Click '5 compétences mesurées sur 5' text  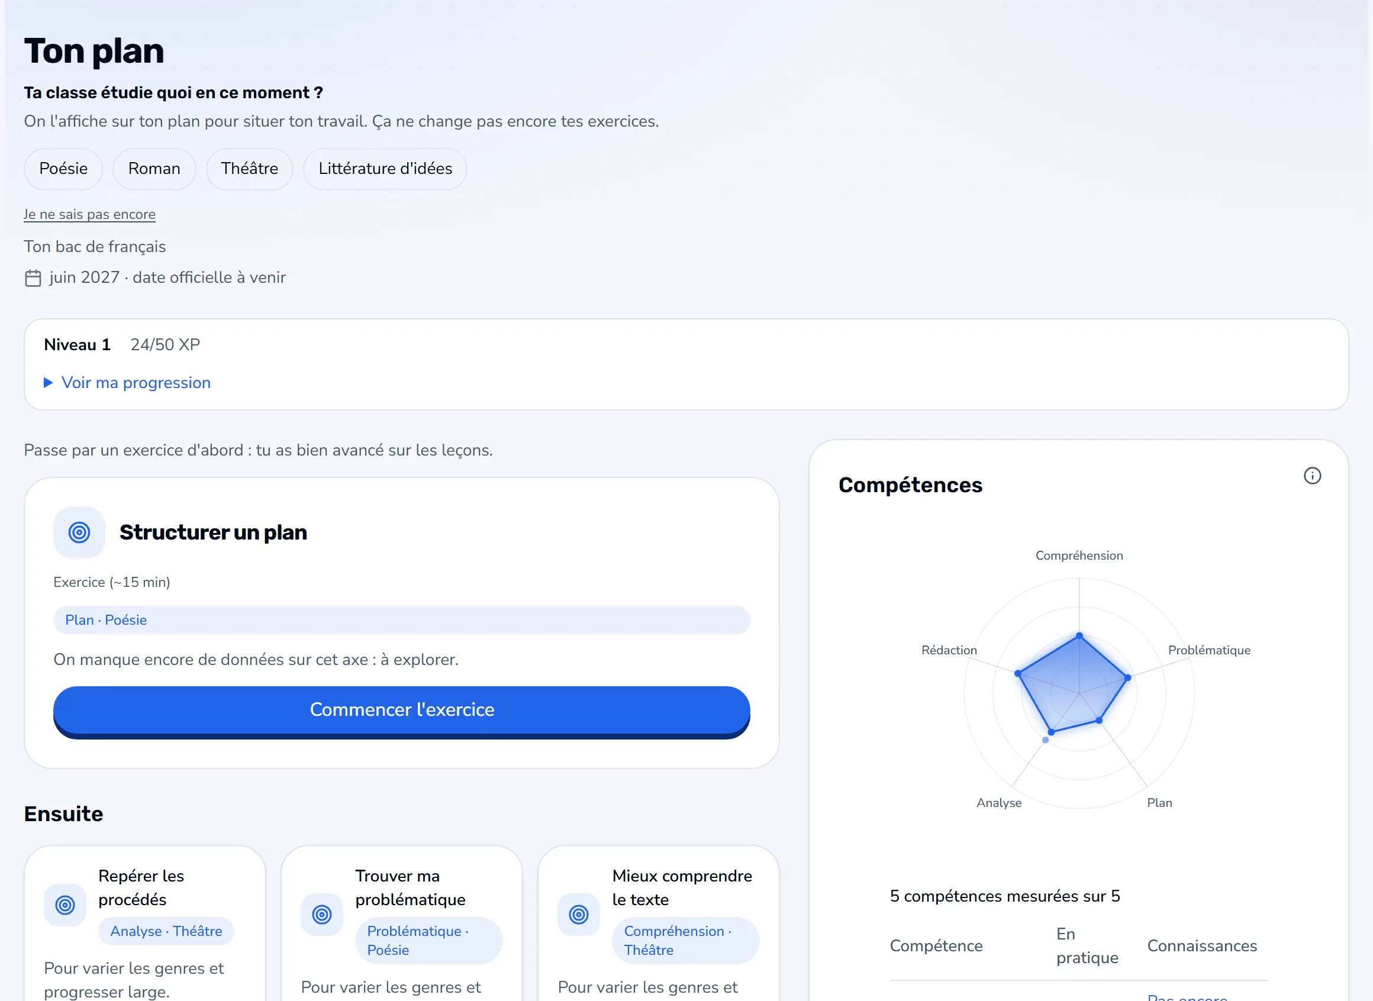(x=1004, y=896)
